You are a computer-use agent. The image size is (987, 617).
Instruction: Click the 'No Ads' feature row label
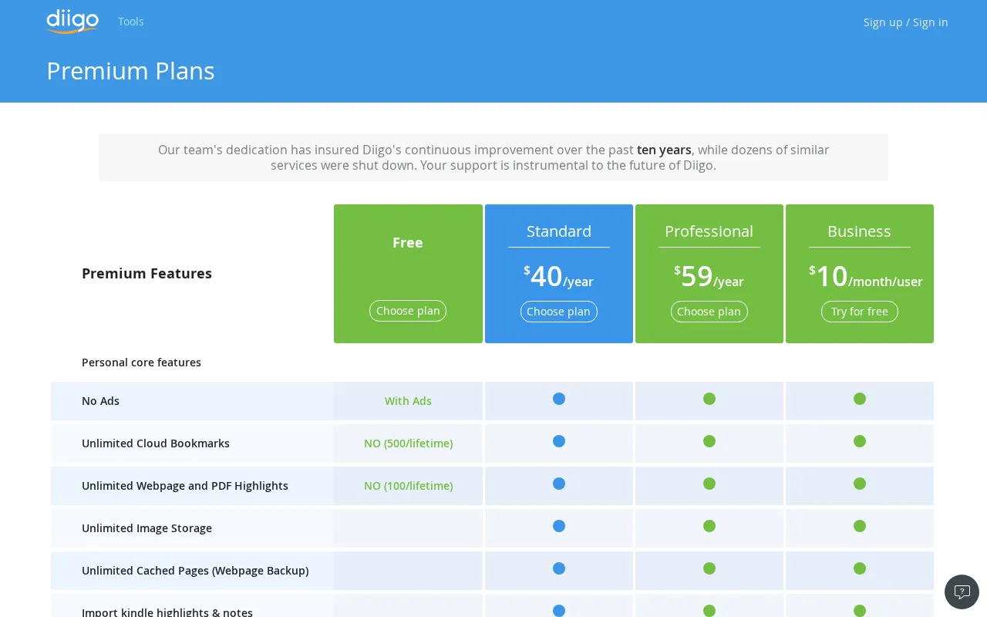tap(101, 401)
